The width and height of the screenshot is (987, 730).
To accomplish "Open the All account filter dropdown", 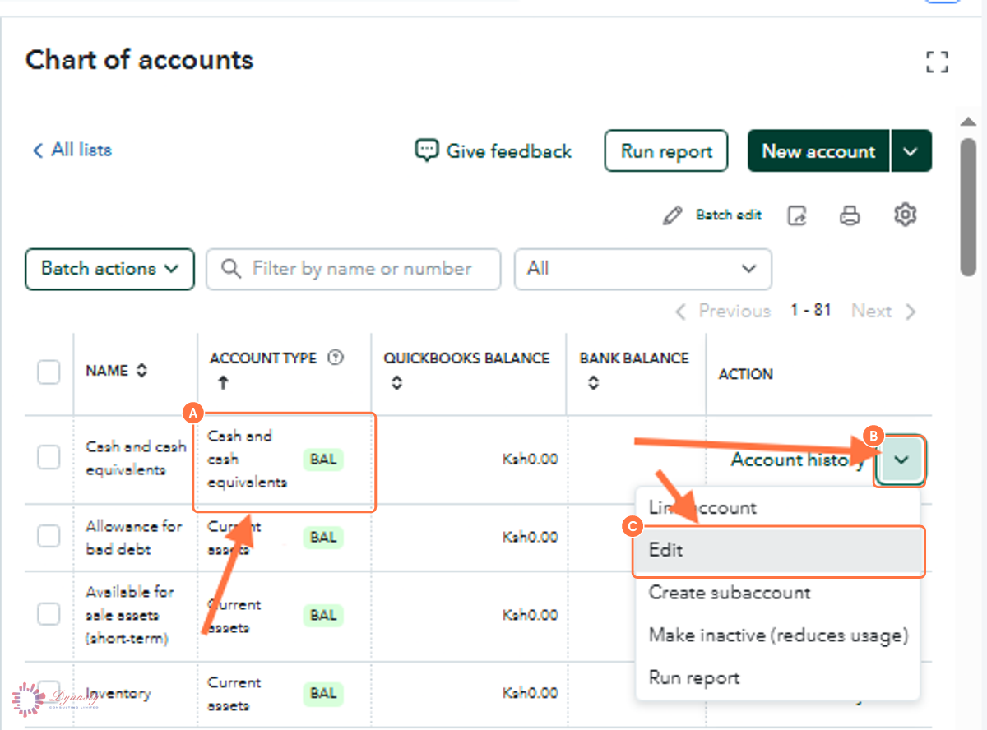I will click(643, 269).
